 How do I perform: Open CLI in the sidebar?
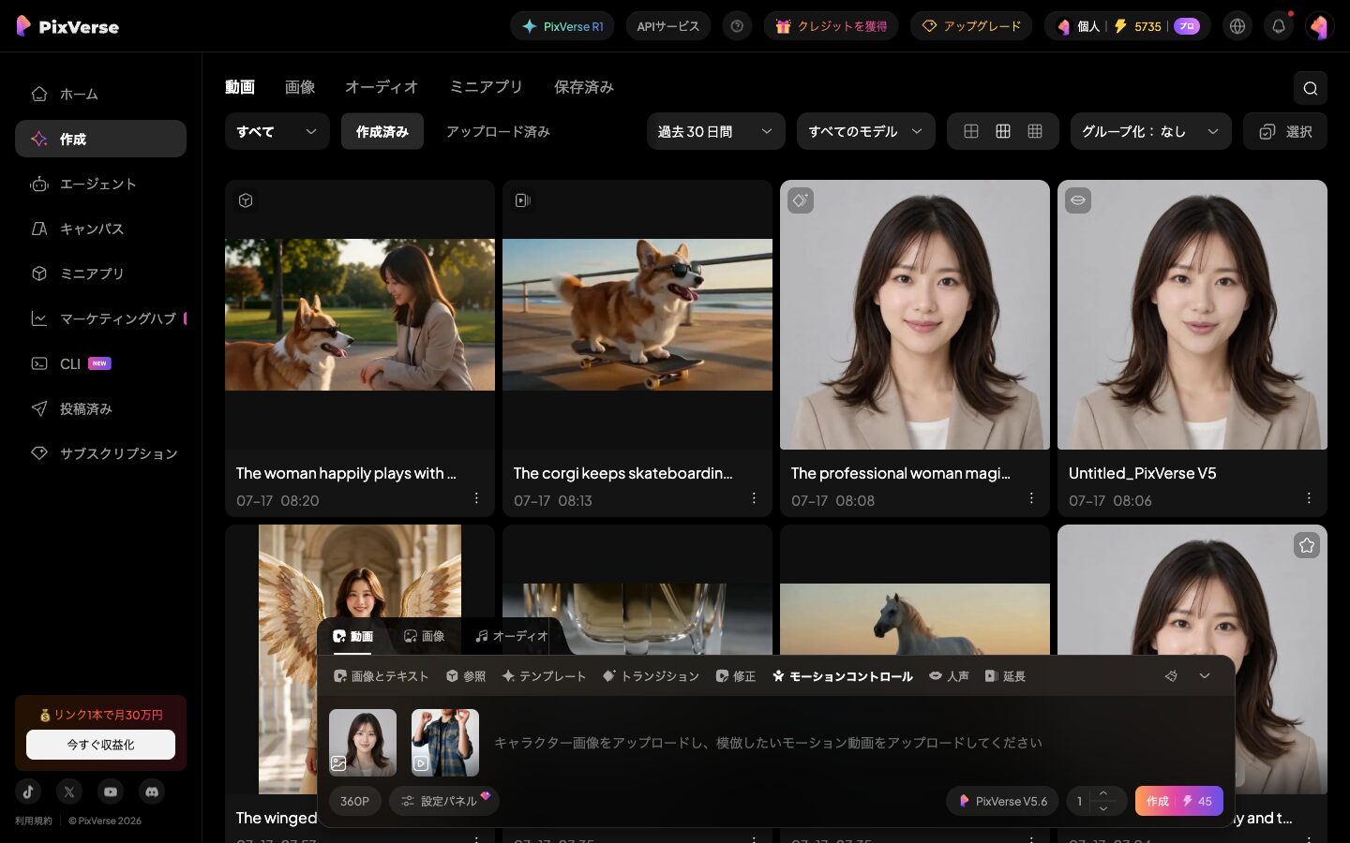100,363
